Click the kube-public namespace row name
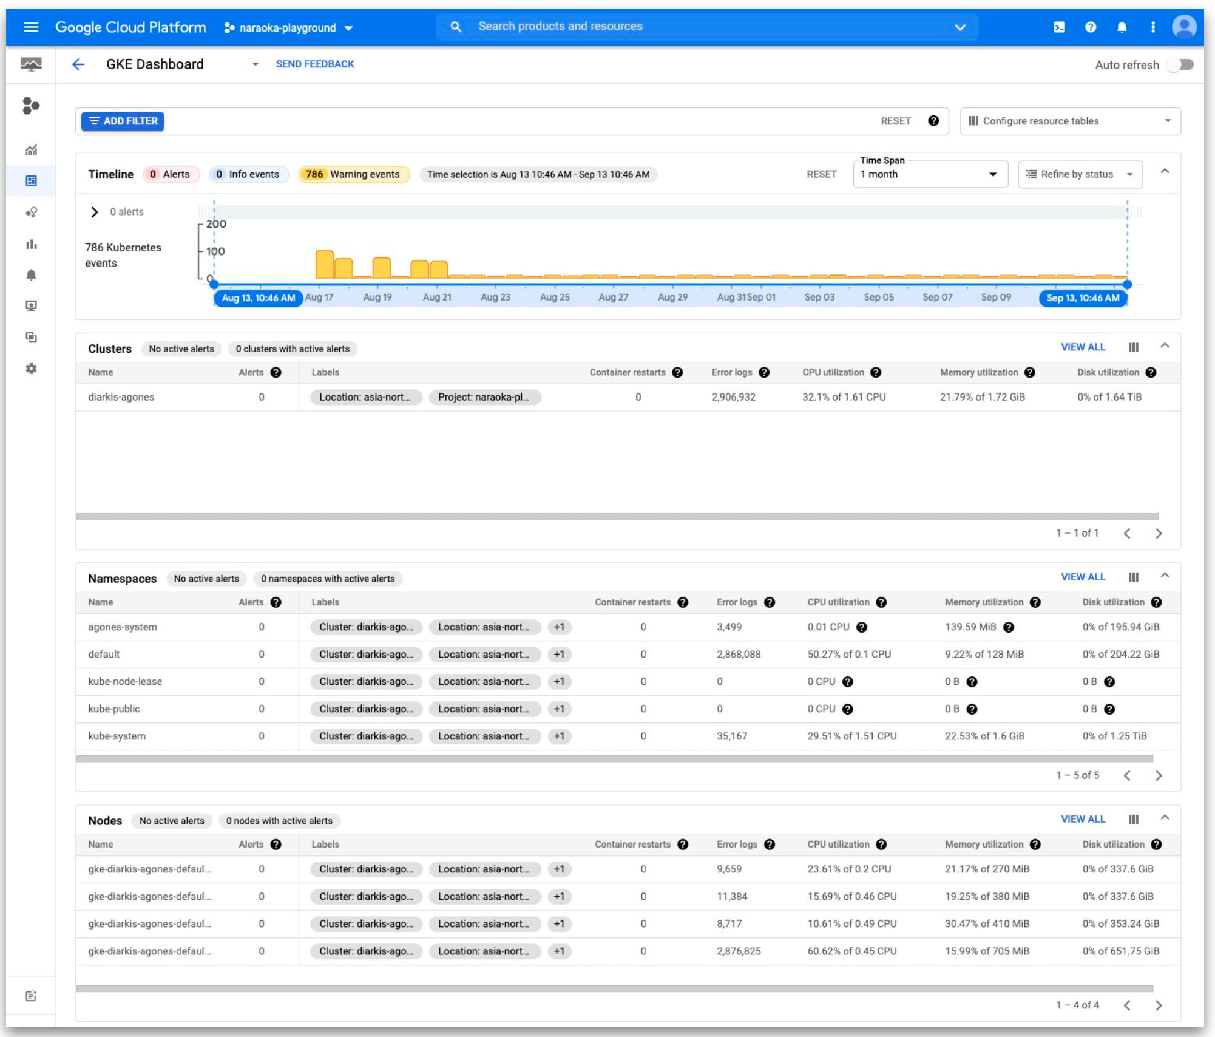 tap(114, 709)
